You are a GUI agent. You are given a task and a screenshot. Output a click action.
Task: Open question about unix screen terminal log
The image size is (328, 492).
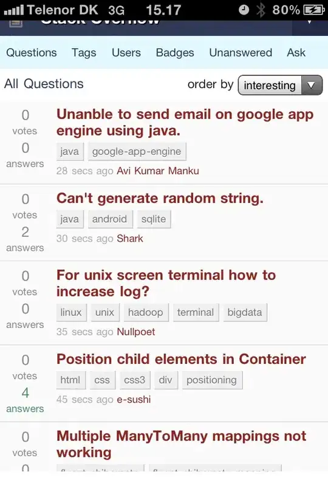click(166, 283)
